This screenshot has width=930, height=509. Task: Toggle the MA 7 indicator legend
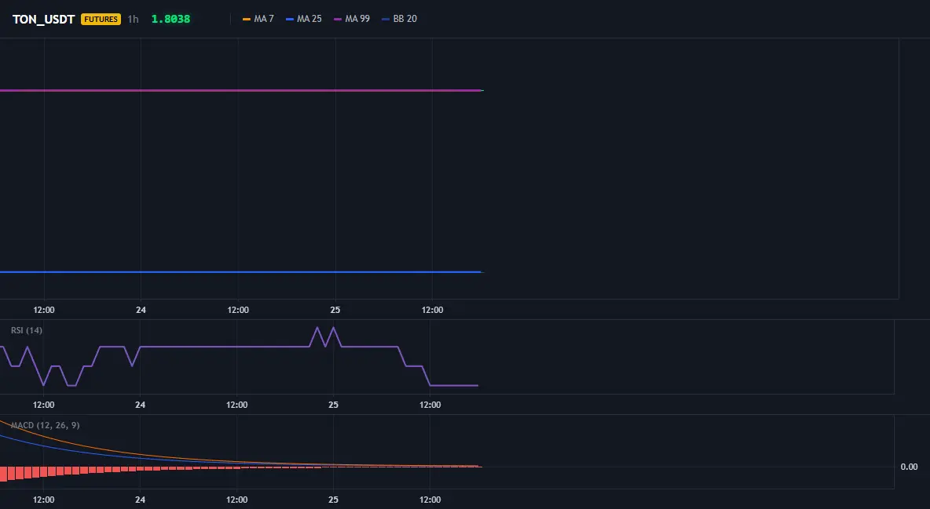tap(258, 19)
